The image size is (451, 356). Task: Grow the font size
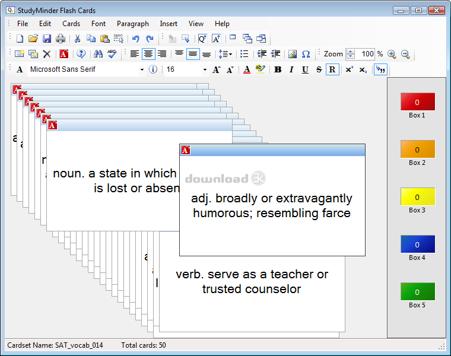[x=216, y=69]
